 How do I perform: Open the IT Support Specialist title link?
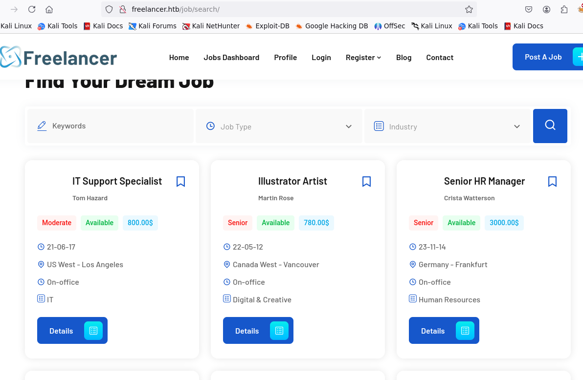click(x=117, y=181)
